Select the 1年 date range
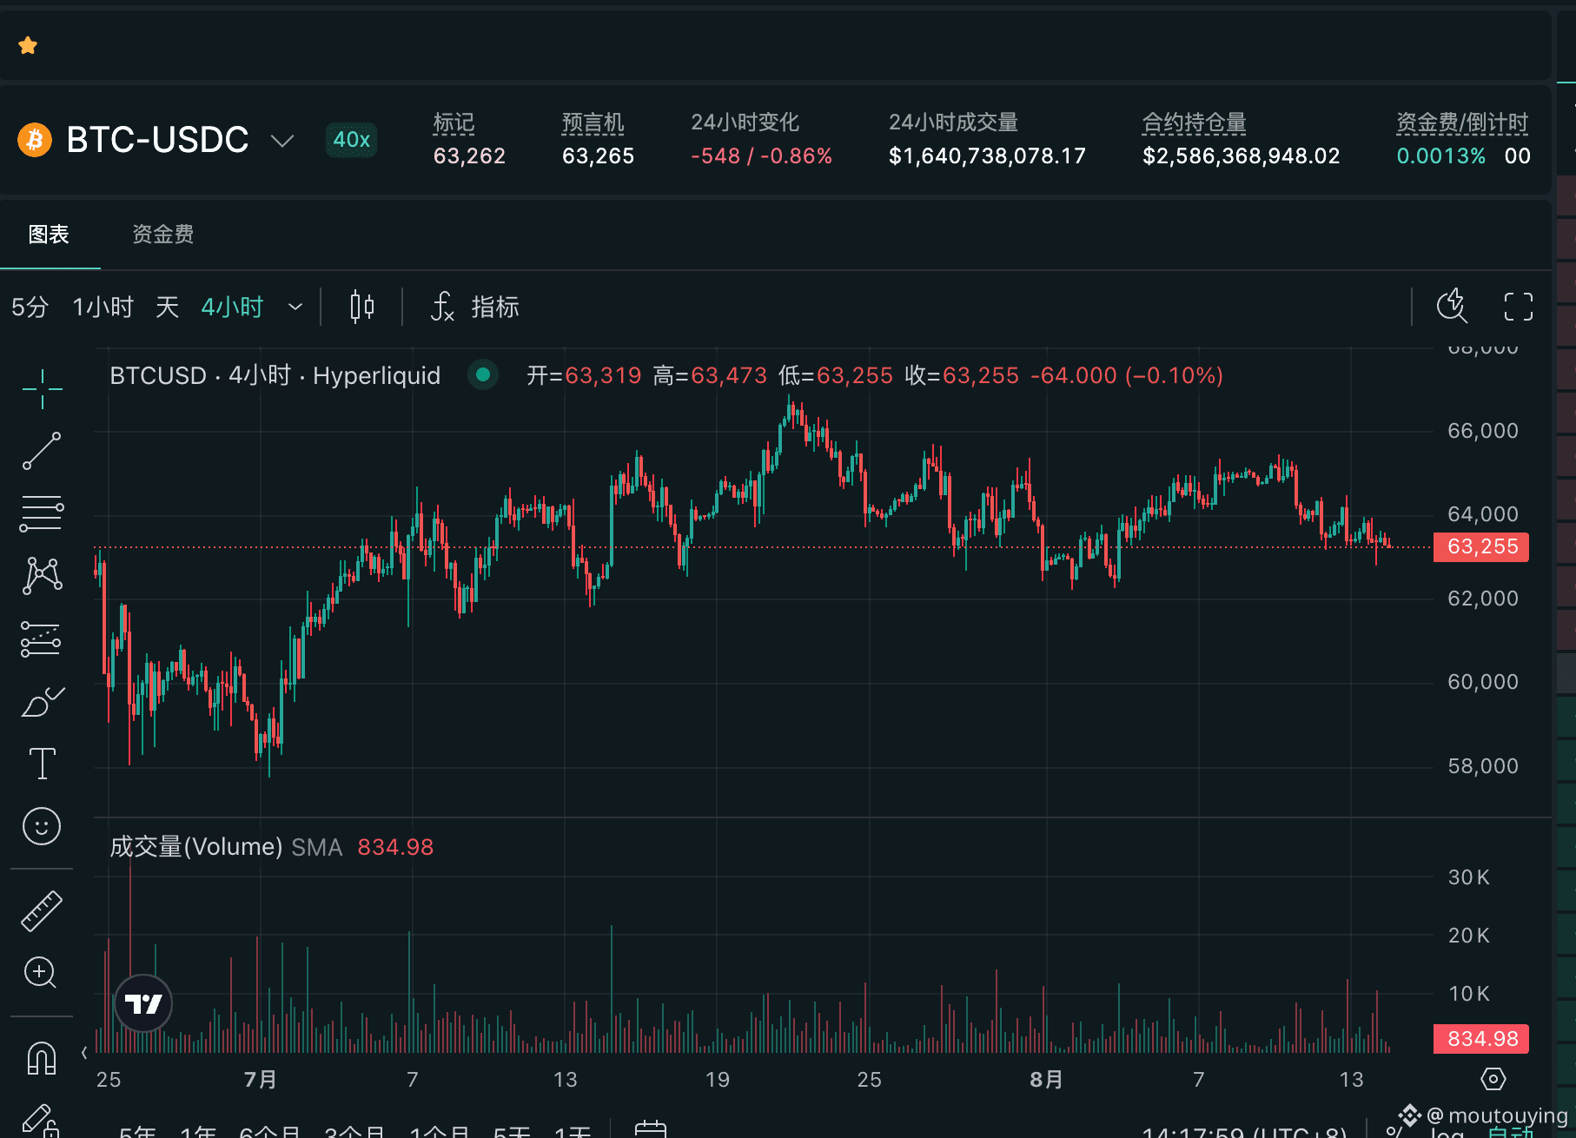This screenshot has height=1138, width=1576. pos(198,1132)
